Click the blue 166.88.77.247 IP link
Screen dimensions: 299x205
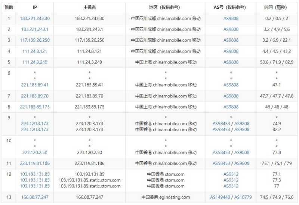(x=35, y=197)
